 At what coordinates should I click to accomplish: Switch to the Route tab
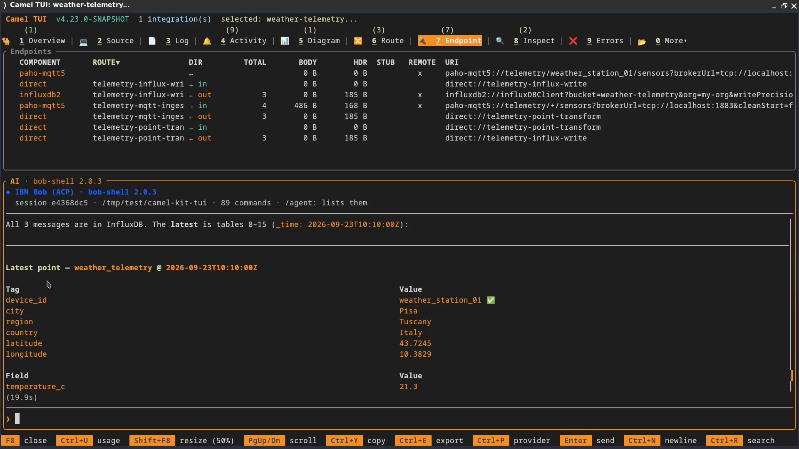point(388,41)
